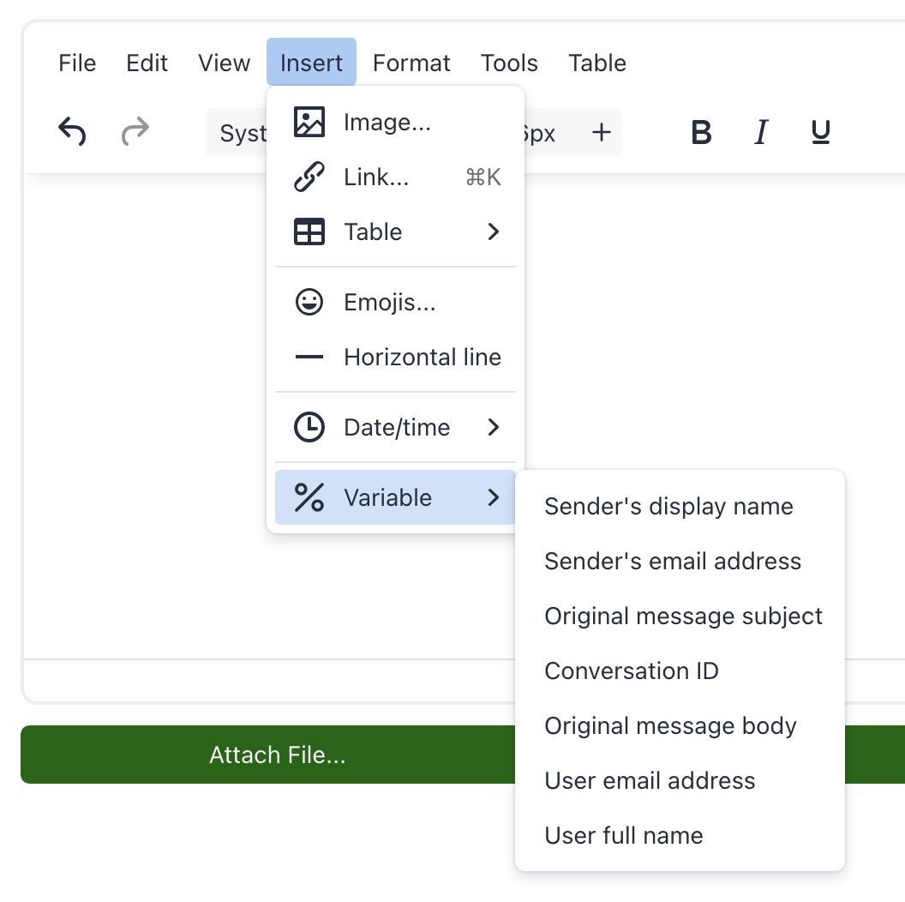Click the ⌘K shortcut label
This screenshot has height=902, width=905.
483,177
